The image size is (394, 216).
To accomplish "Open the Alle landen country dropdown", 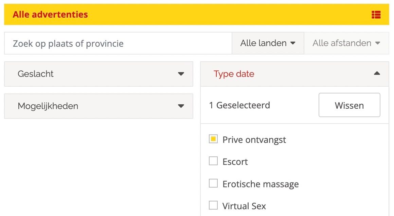I will (268, 43).
